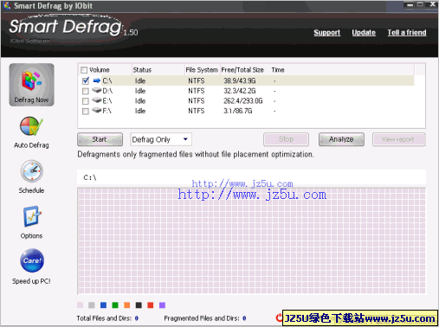Click the Total Files and Dirs value
Viewport: 439px width, 327px height.
[137, 318]
